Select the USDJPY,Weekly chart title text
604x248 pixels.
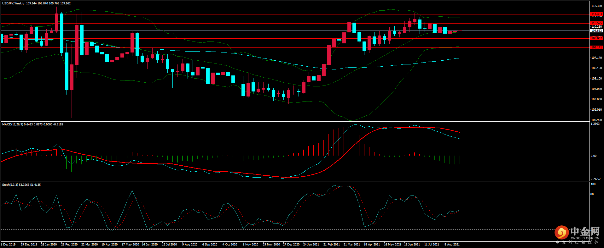(13, 3)
